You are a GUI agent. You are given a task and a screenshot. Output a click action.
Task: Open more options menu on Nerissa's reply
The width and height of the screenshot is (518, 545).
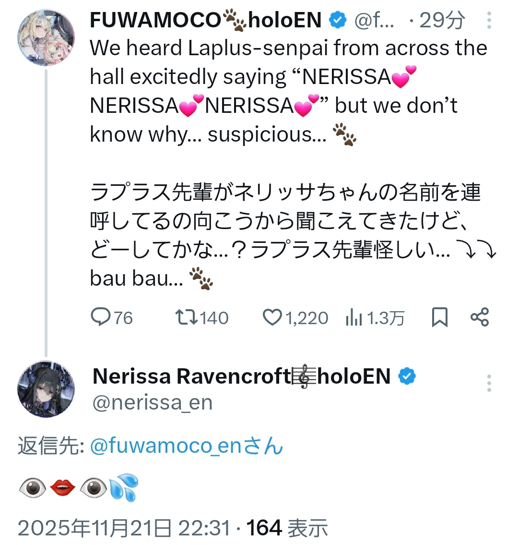pyautogui.click(x=489, y=383)
